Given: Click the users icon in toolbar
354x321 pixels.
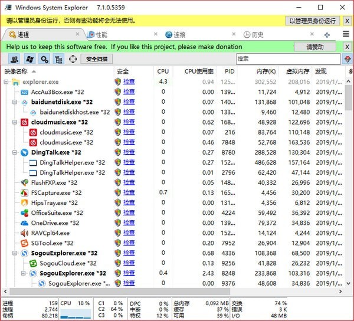Looking at the screenshot, I should tap(14, 59).
